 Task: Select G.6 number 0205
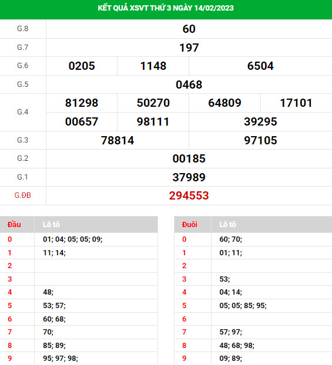[x=82, y=66]
